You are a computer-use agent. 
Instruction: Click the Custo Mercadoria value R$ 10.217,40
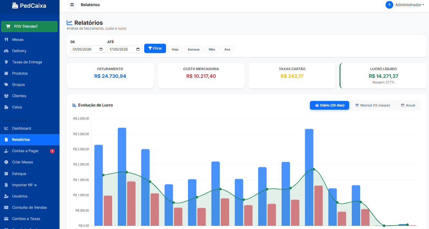coord(201,76)
